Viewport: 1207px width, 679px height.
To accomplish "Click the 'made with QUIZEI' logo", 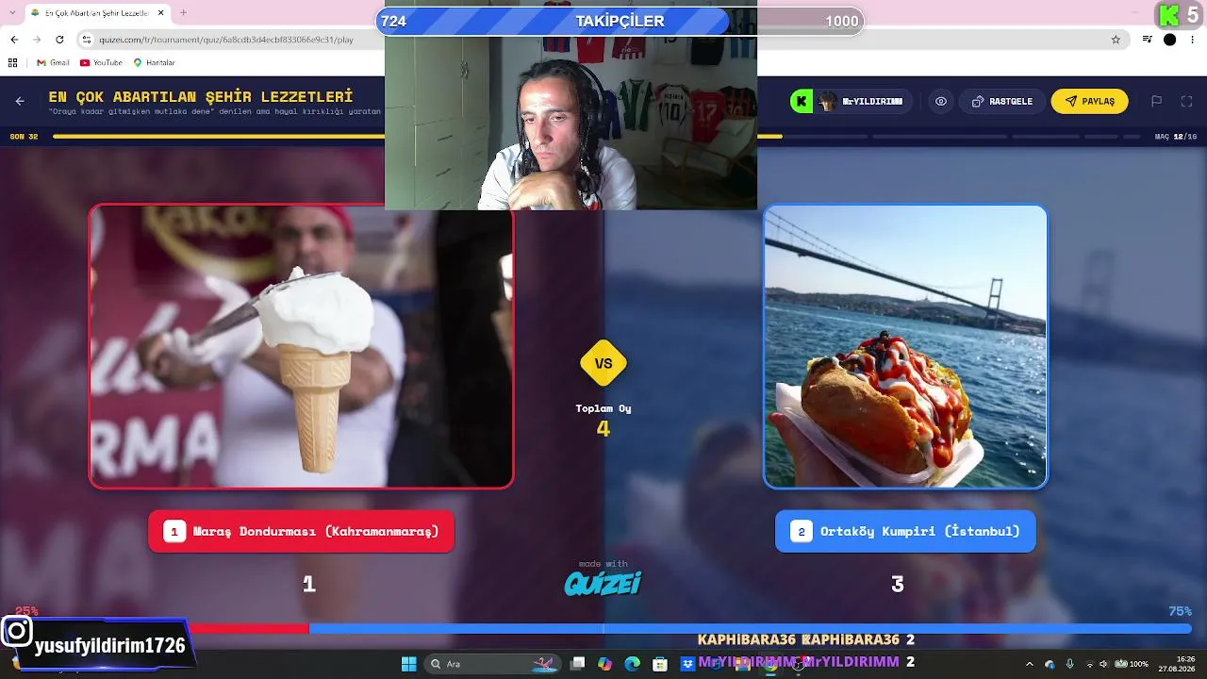I will point(603,579).
